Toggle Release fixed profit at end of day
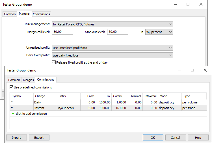Image resolution: width=212 pixels, height=143 pixels. 54,62
